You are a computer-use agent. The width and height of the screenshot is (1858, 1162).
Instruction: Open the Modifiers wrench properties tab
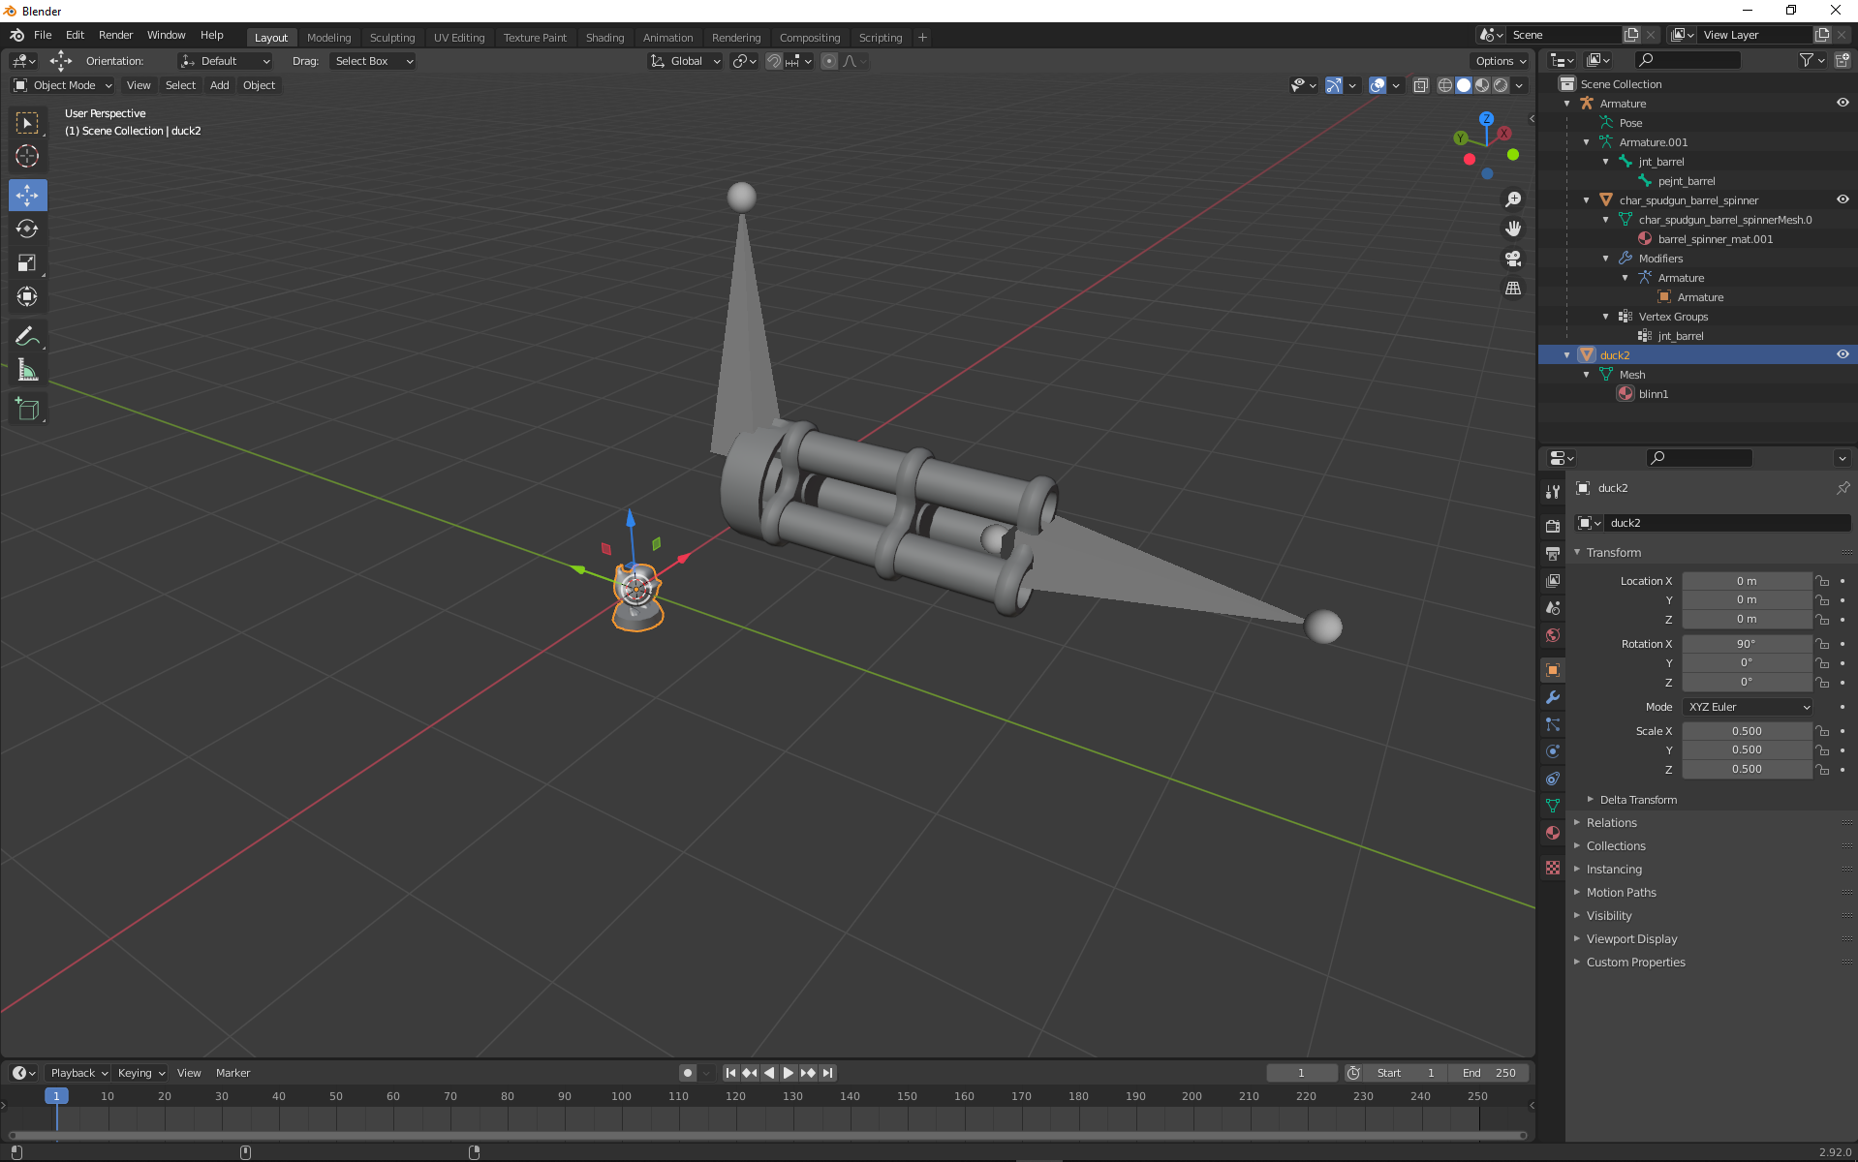tap(1553, 697)
